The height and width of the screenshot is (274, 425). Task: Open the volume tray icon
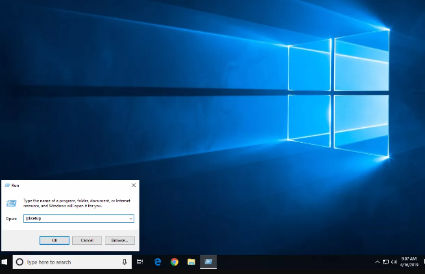pos(394,262)
